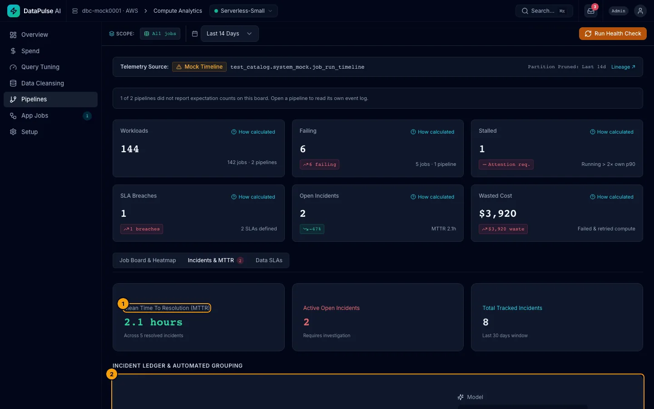Switch to Job Board & Heatmap tab

[148, 260]
